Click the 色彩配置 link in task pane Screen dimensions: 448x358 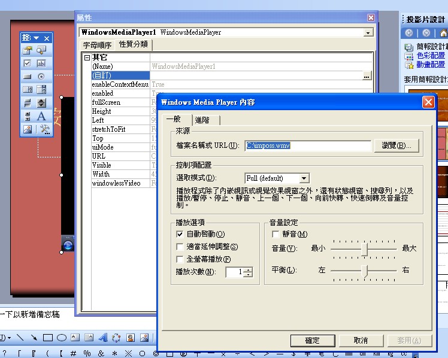[431, 56]
